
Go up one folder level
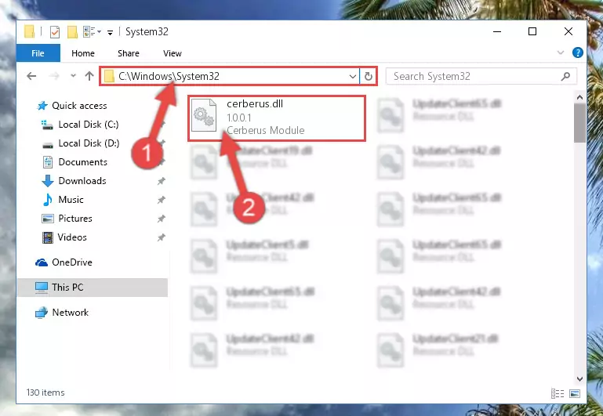coord(89,76)
